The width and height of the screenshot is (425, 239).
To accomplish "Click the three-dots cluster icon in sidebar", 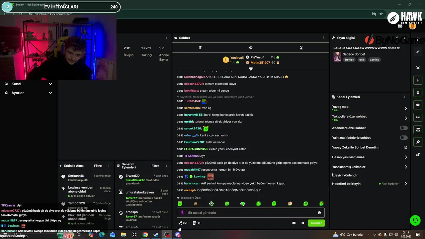I will [418, 155].
